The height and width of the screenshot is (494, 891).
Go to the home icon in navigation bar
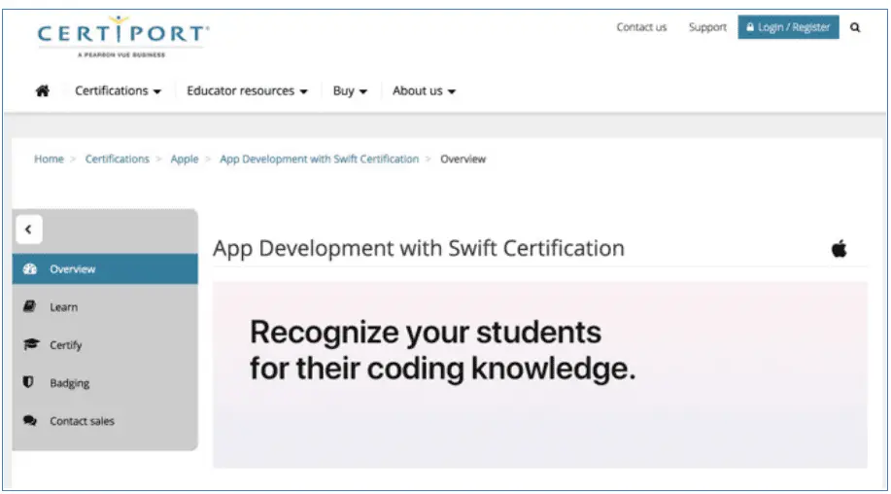[43, 91]
